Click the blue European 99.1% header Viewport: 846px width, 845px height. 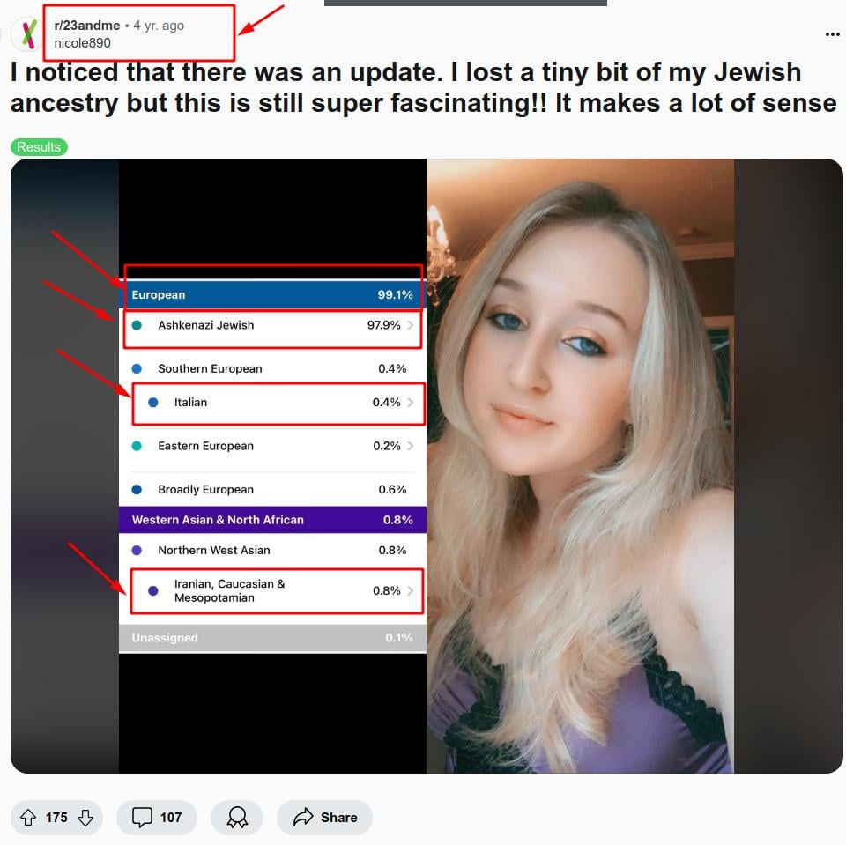tap(272, 294)
